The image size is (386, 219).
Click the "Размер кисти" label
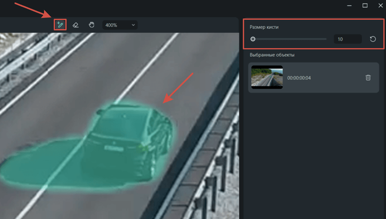coord(264,27)
